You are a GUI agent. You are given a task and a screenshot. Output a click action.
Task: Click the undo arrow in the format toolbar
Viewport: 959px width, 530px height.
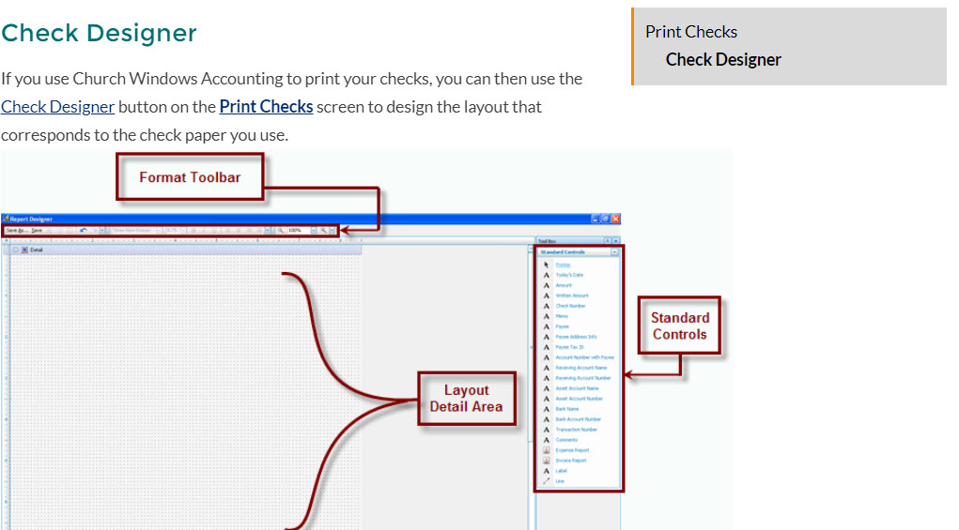click(x=84, y=231)
